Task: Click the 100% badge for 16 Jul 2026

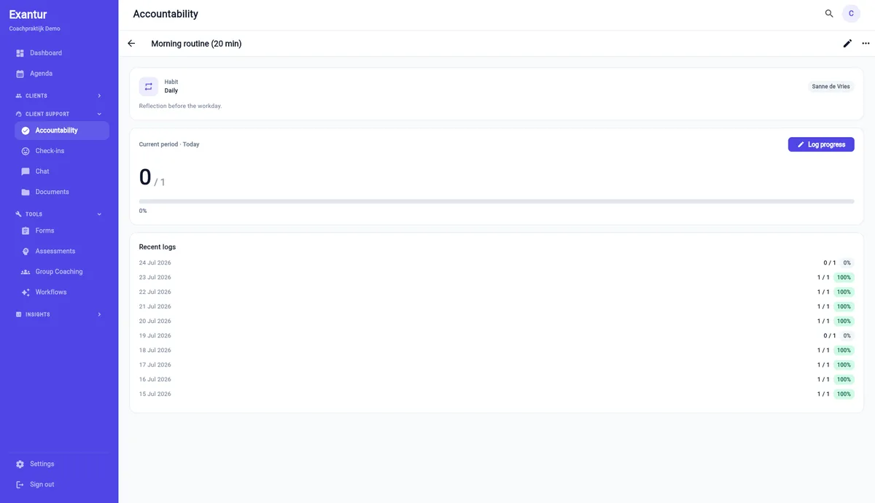Action: coord(844,379)
